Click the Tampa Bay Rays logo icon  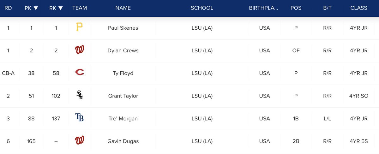tap(79, 118)
